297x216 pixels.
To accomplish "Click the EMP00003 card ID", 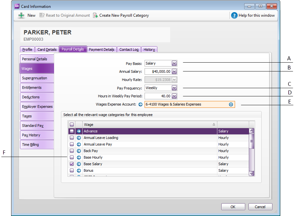I will coord(33,39).
